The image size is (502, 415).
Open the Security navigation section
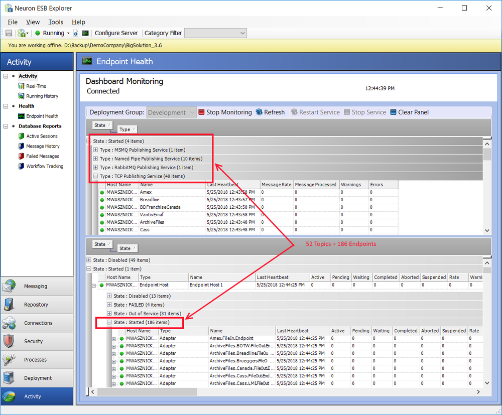coord(37,341)
